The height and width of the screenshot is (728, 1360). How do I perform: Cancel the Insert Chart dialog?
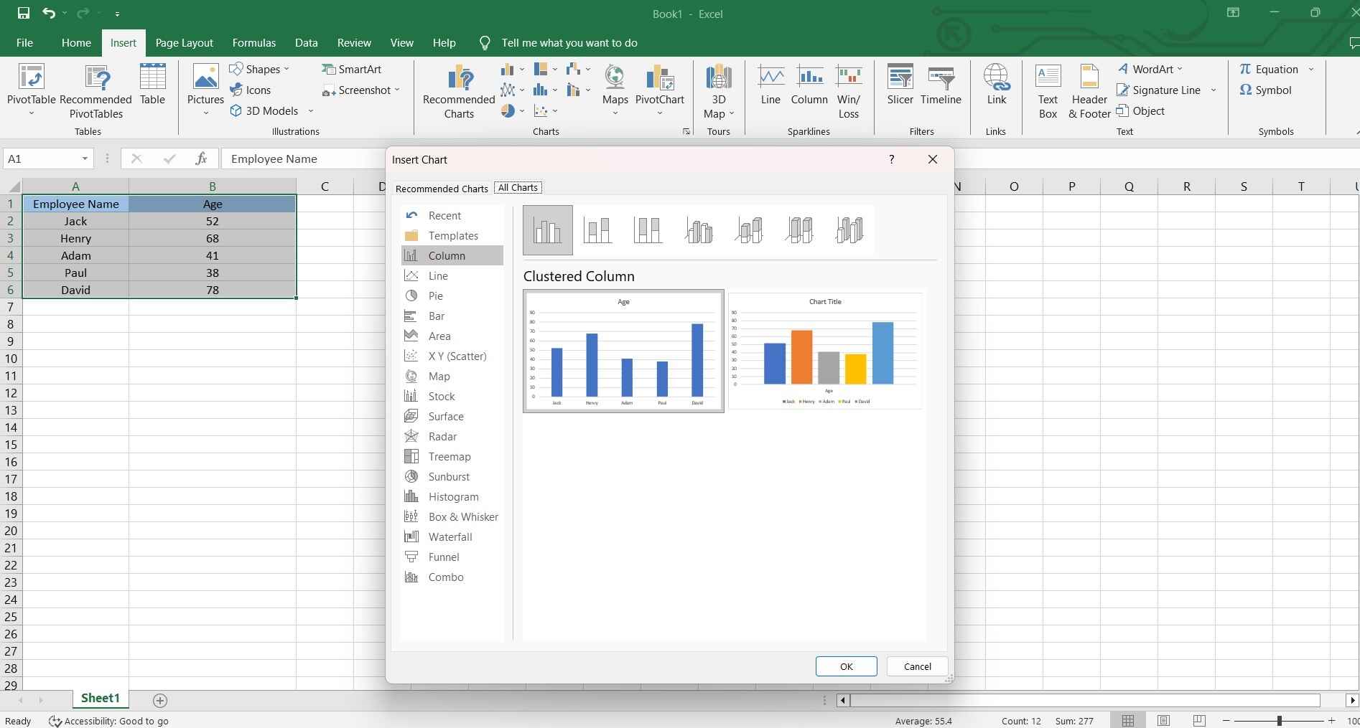click(916, 666)
